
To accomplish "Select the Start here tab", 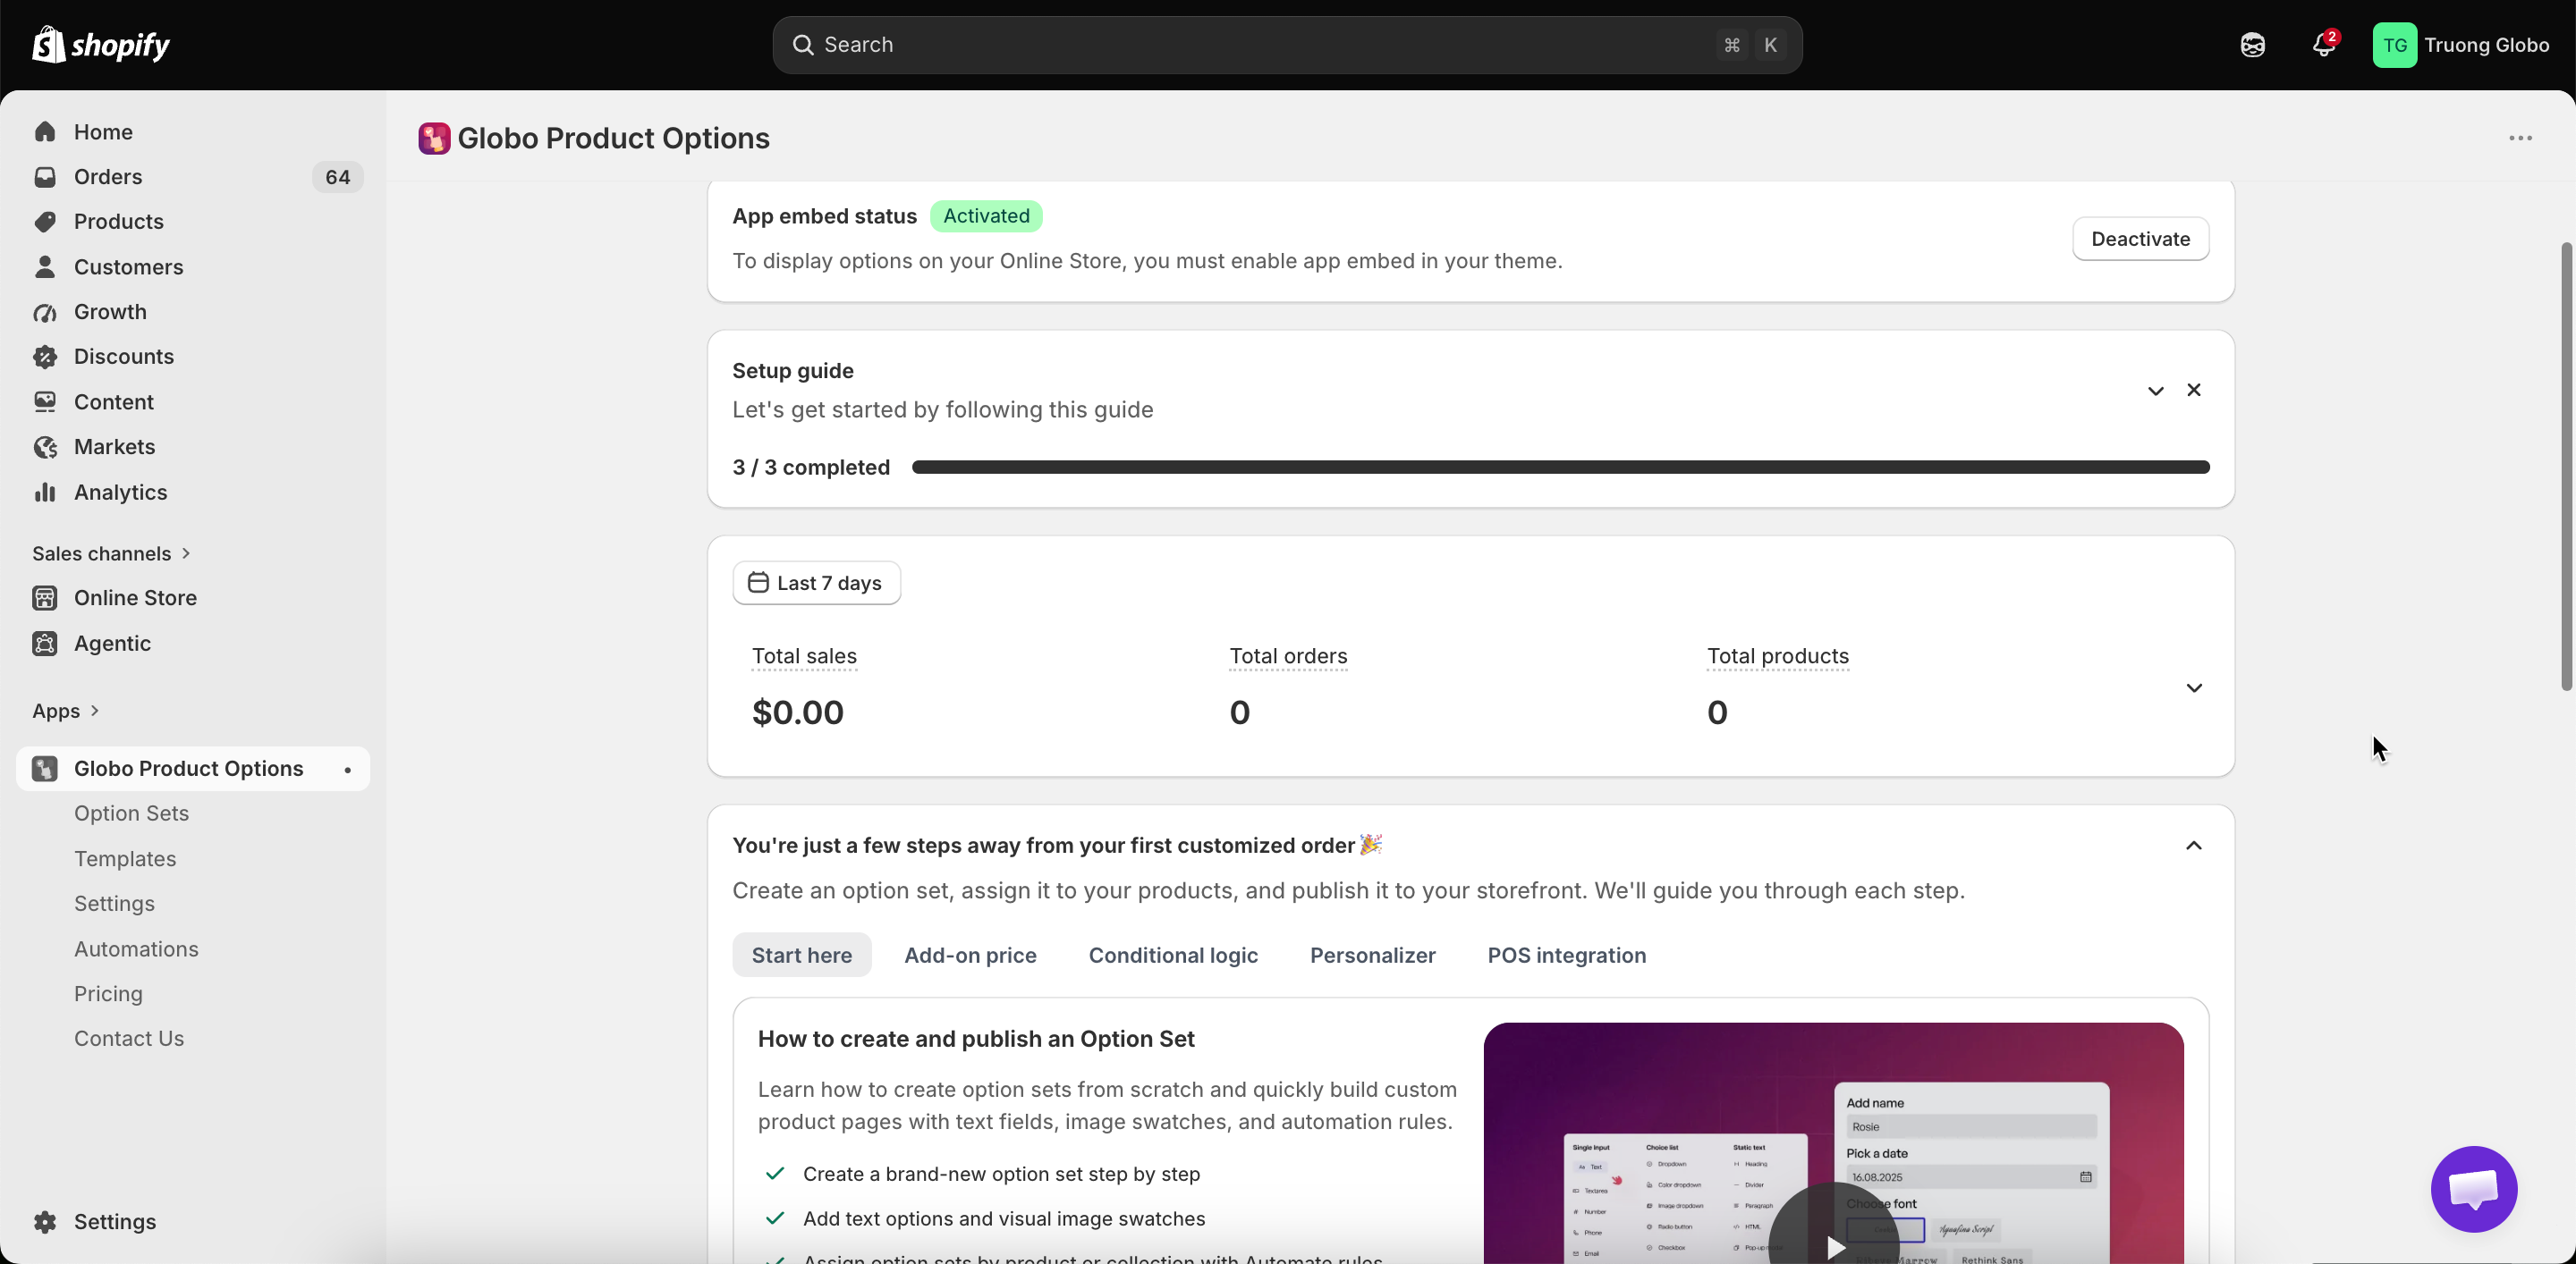I will 802,956.
